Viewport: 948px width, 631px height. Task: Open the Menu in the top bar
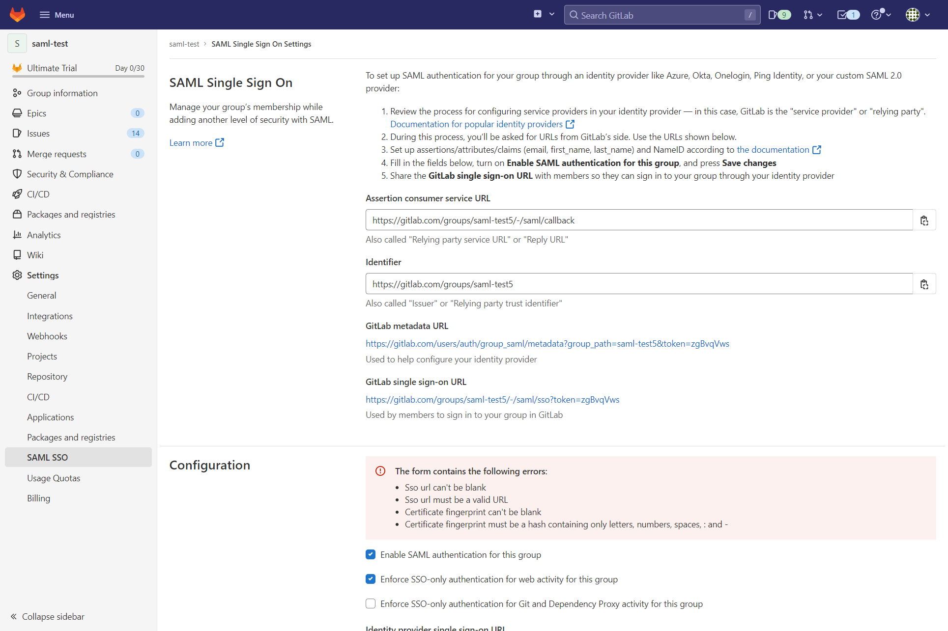coord(57,15)
